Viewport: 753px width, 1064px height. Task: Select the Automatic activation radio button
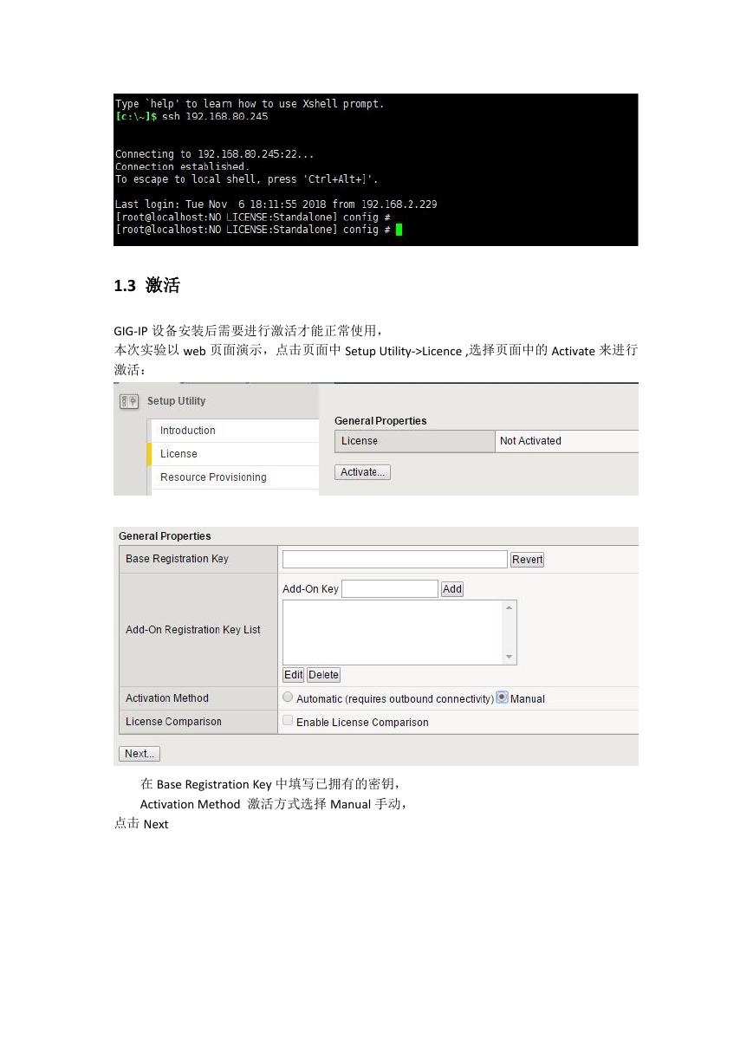[x=288, y=697]
